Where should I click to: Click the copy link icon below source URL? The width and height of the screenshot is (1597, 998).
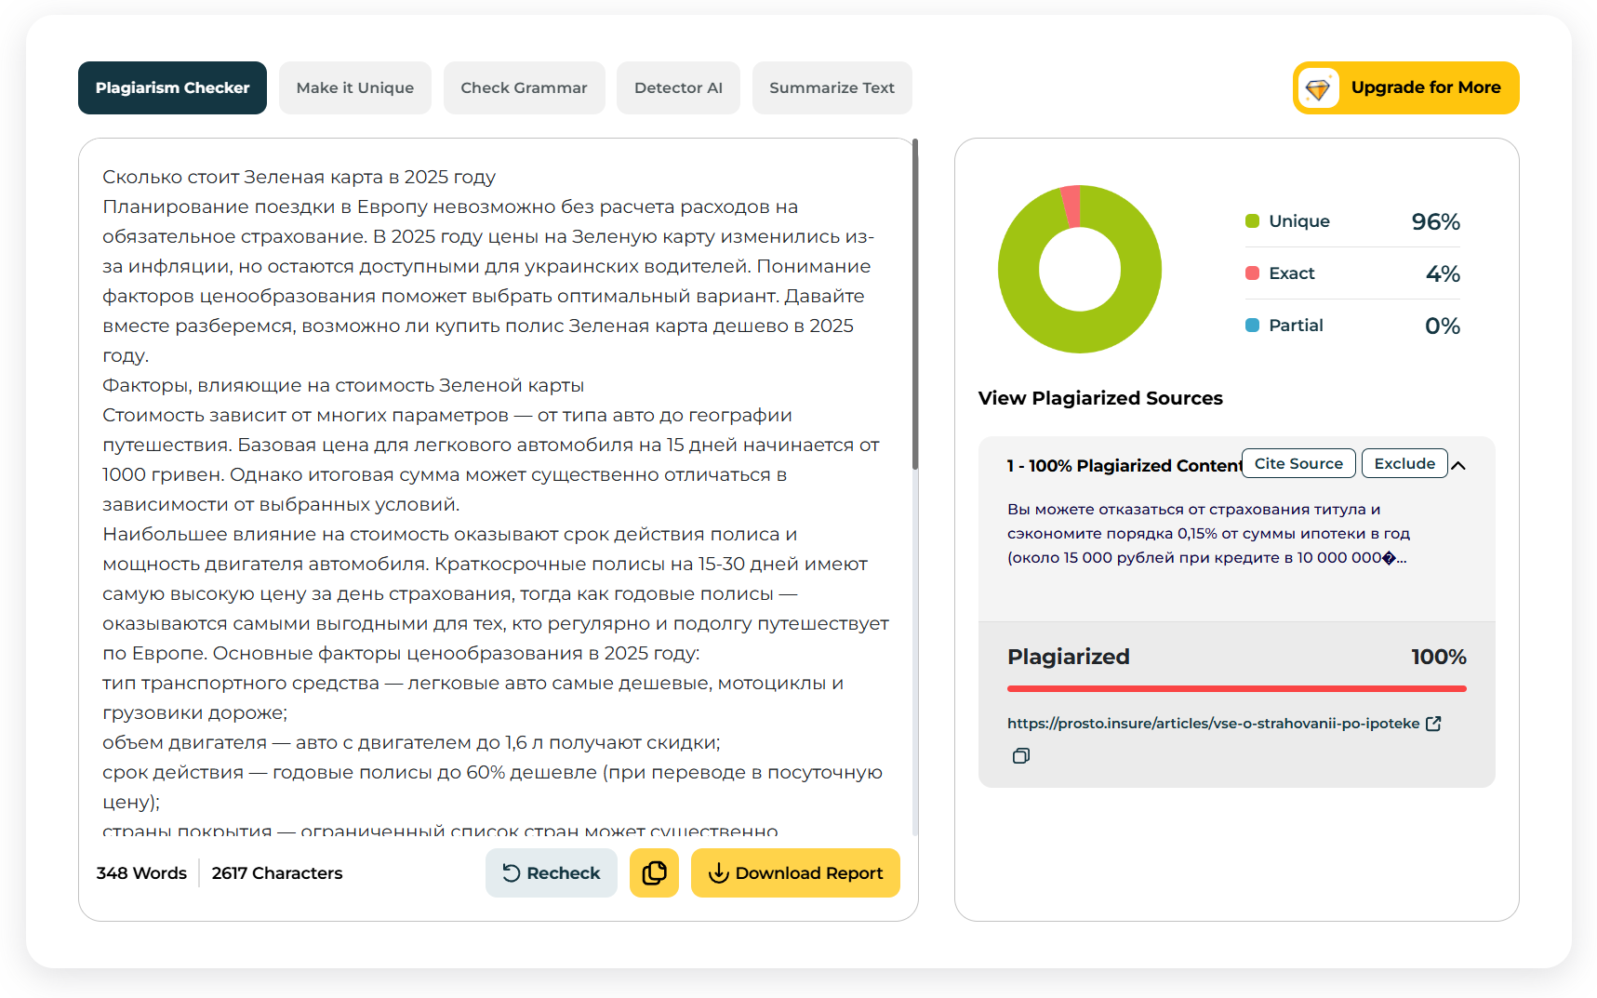(x=1020, y=755)
